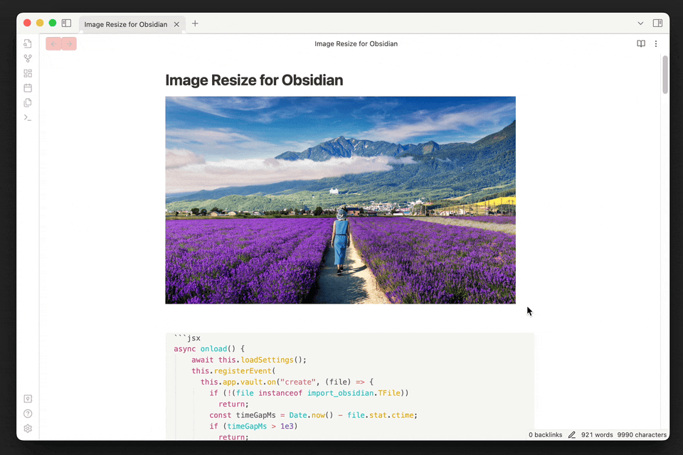Click the Image Resize for Obsidian heading

pos(254,80)
